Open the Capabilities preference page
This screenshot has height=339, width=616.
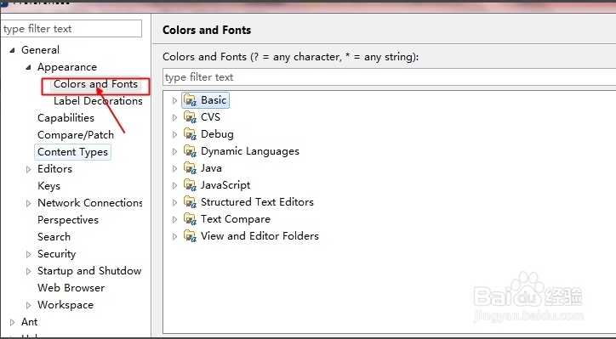pyautogui.click(x=66, y=118)
